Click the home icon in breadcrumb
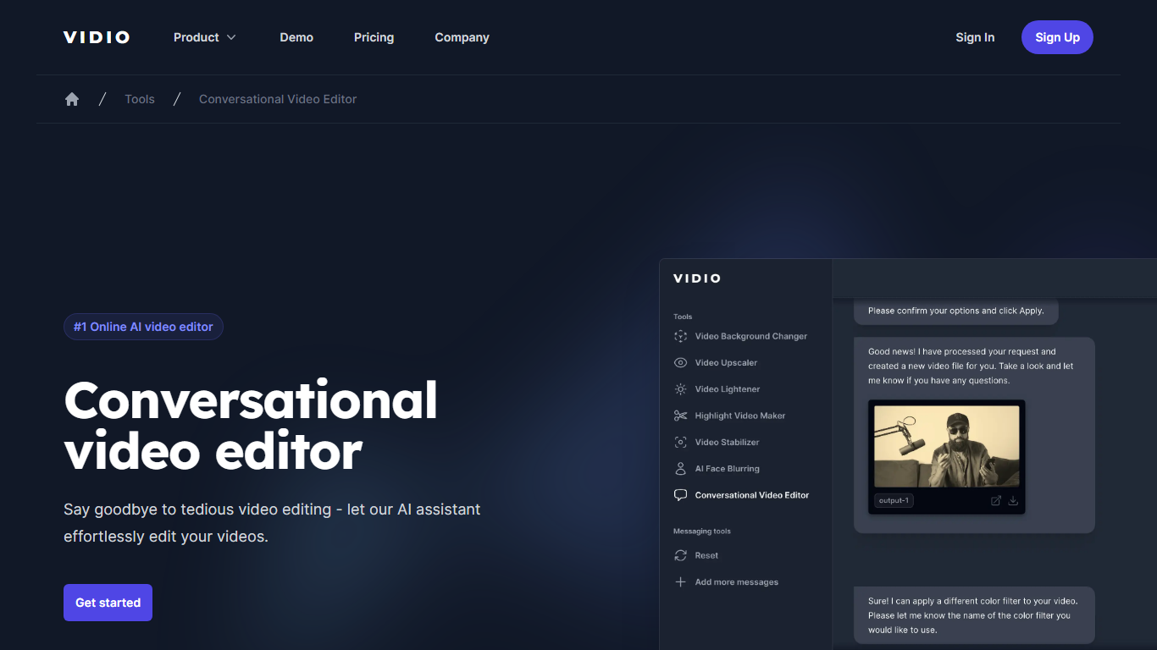This screenshot has width=1157, height=650. [x=72, y=99]
